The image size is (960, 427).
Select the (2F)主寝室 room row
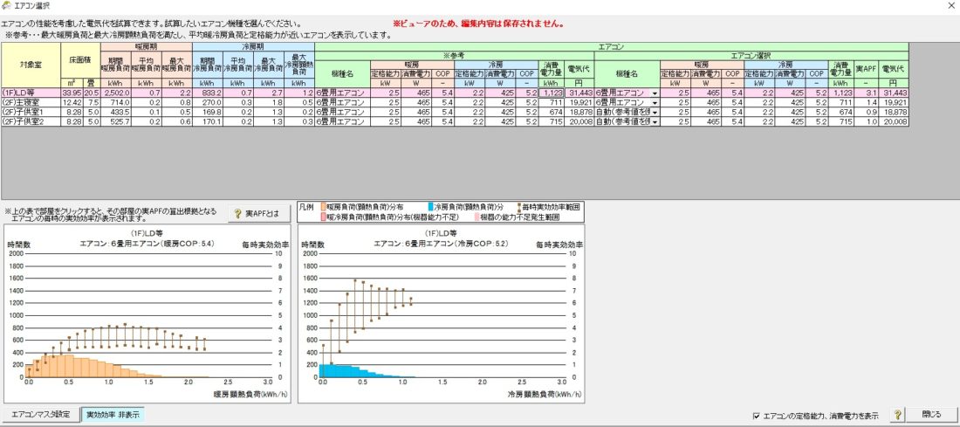455,102
